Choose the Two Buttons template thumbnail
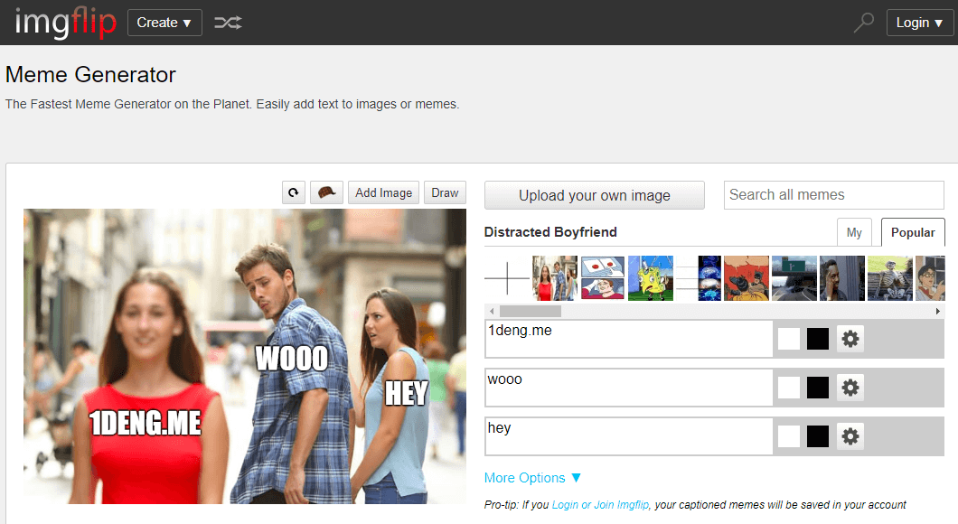958x524 pixels. click(603, 278)
